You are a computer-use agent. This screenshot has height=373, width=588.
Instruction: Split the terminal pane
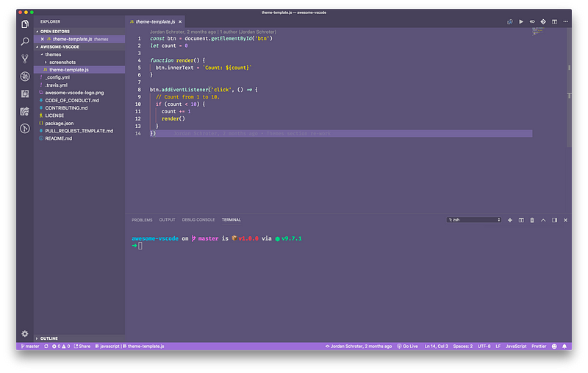click(521, 220)
